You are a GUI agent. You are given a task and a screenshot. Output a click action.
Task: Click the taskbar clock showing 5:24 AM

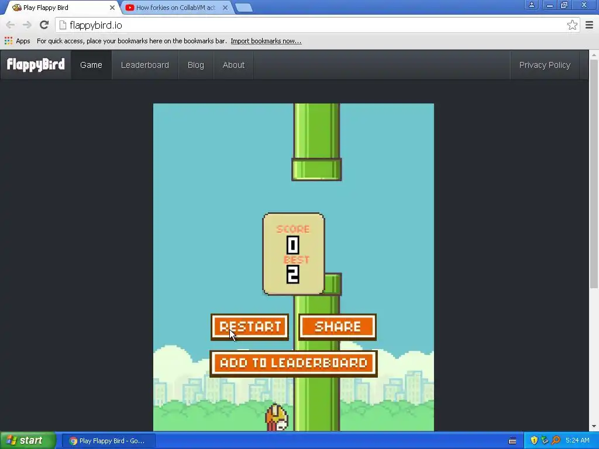(x=577, y=440)
